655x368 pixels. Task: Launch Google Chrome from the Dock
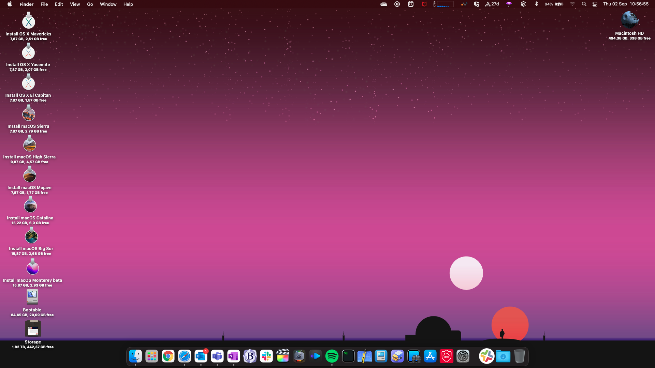tap(168, 356)
